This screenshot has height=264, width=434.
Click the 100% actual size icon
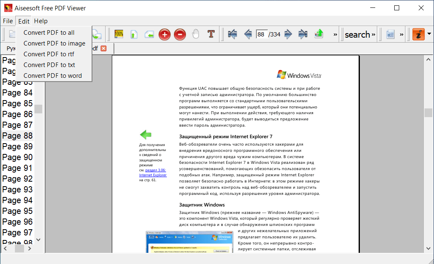point(119,34)
